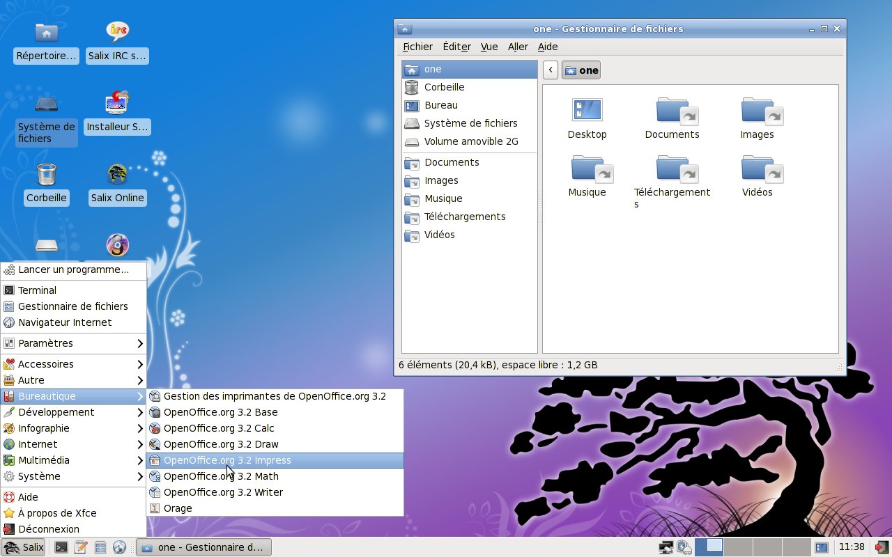Expand the Paramètres submenu

point(73,343)
